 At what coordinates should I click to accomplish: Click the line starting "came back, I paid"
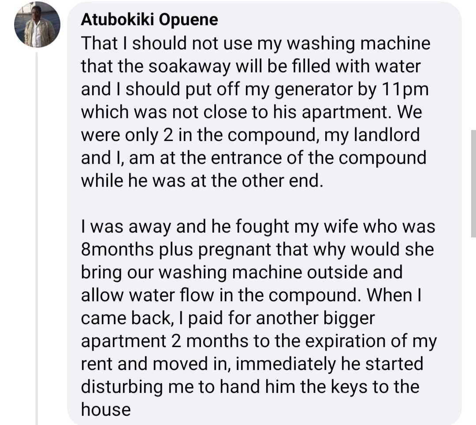coord(227,318)
